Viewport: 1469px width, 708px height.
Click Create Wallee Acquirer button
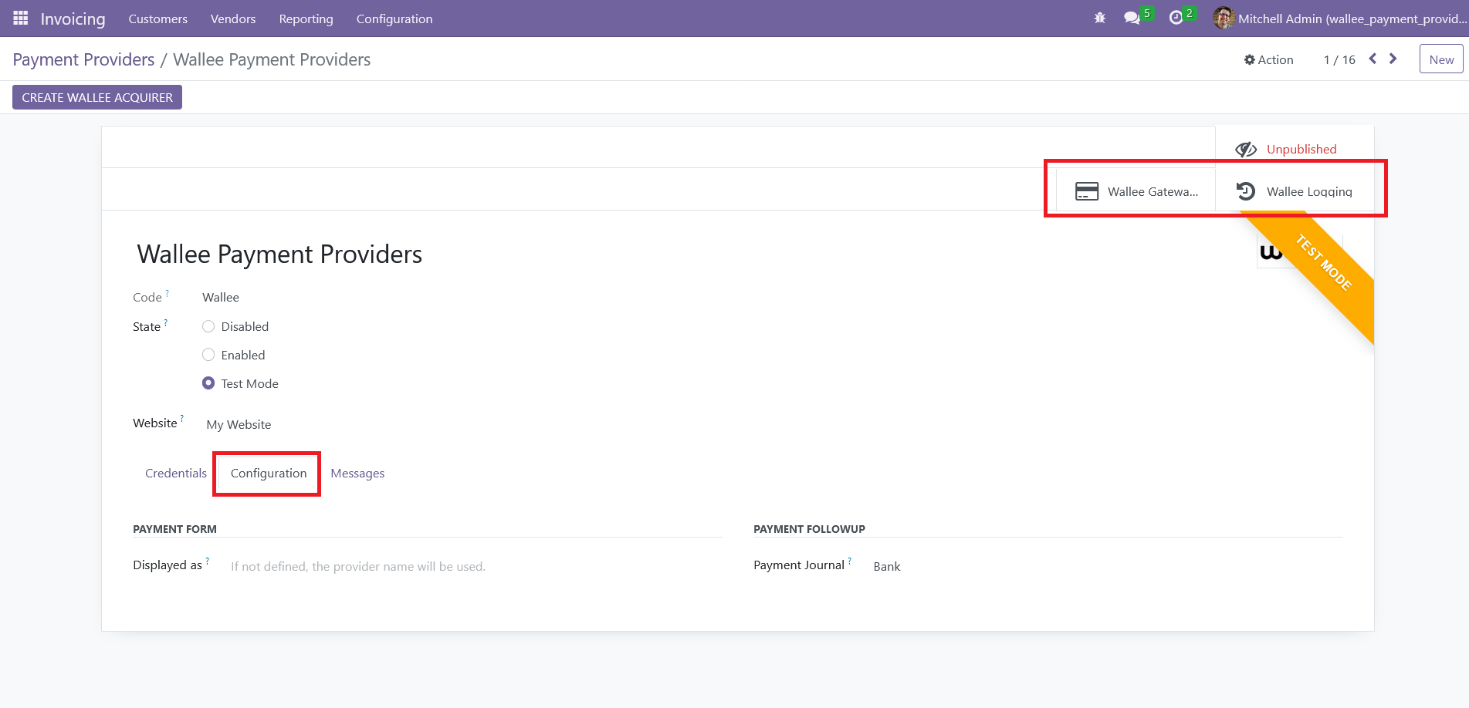(x=97, y=97)
